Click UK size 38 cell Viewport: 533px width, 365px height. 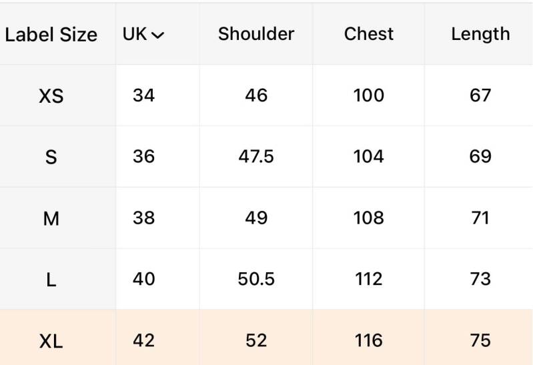[143, 218]
